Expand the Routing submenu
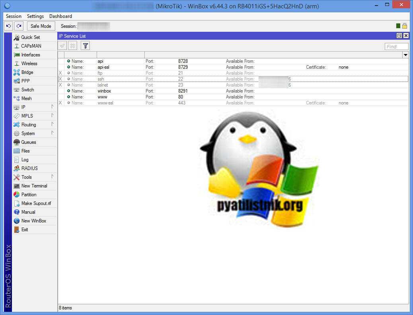Viewport: 413px width, 315px height. tap(35, 125)
